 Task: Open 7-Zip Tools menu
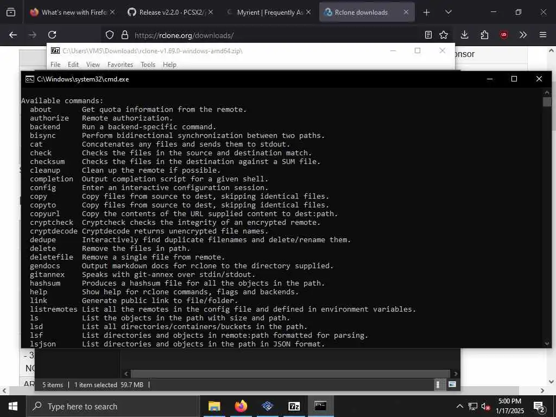[148, 65]
